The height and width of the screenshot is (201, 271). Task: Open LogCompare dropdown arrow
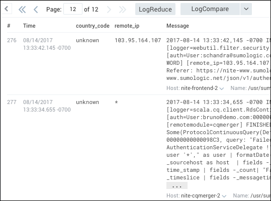coord(246,9)
